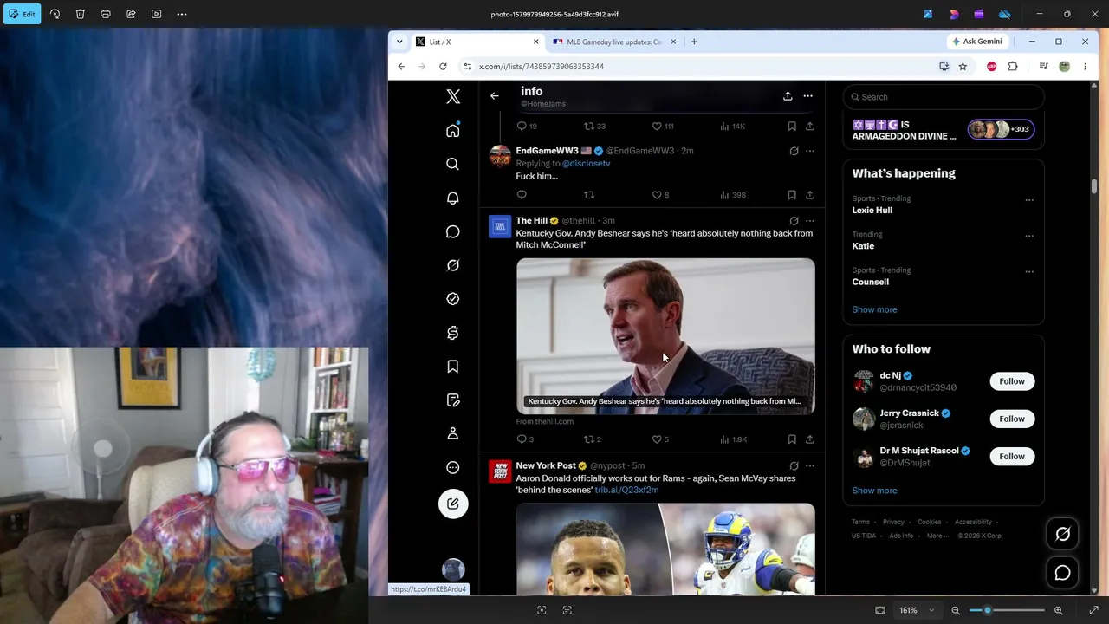1109x624 pixels.
Task: Open Creator Studio dollar icon in sidebar
Action: click(452, 333)
